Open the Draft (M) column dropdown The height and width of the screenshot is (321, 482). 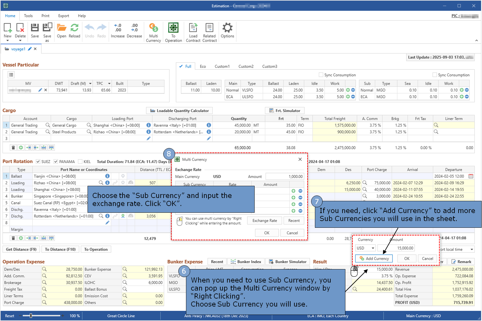[x=90, y=84]
